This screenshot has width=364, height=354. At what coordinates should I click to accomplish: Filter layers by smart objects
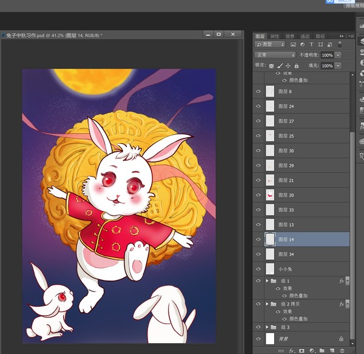[x=329, y=44]
